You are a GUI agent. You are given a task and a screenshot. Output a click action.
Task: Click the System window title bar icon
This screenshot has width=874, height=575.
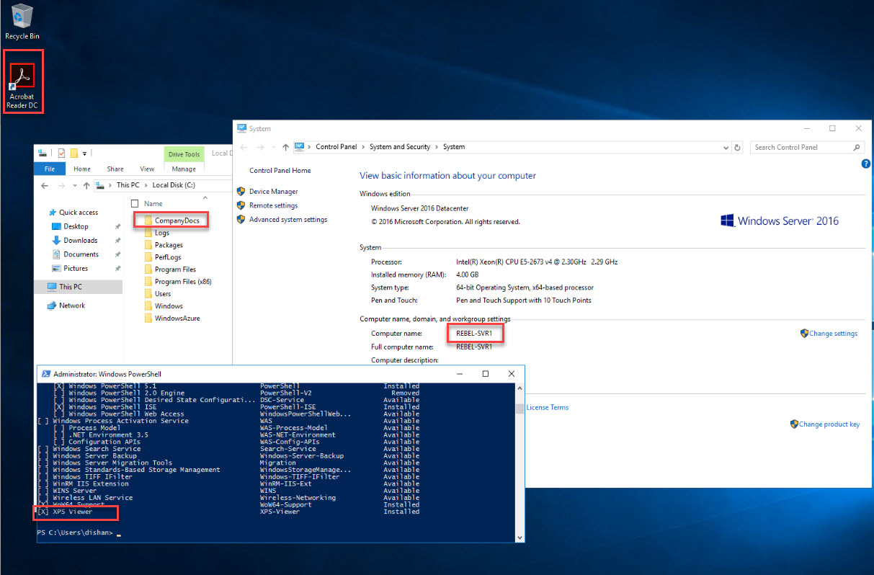(242, 128)
